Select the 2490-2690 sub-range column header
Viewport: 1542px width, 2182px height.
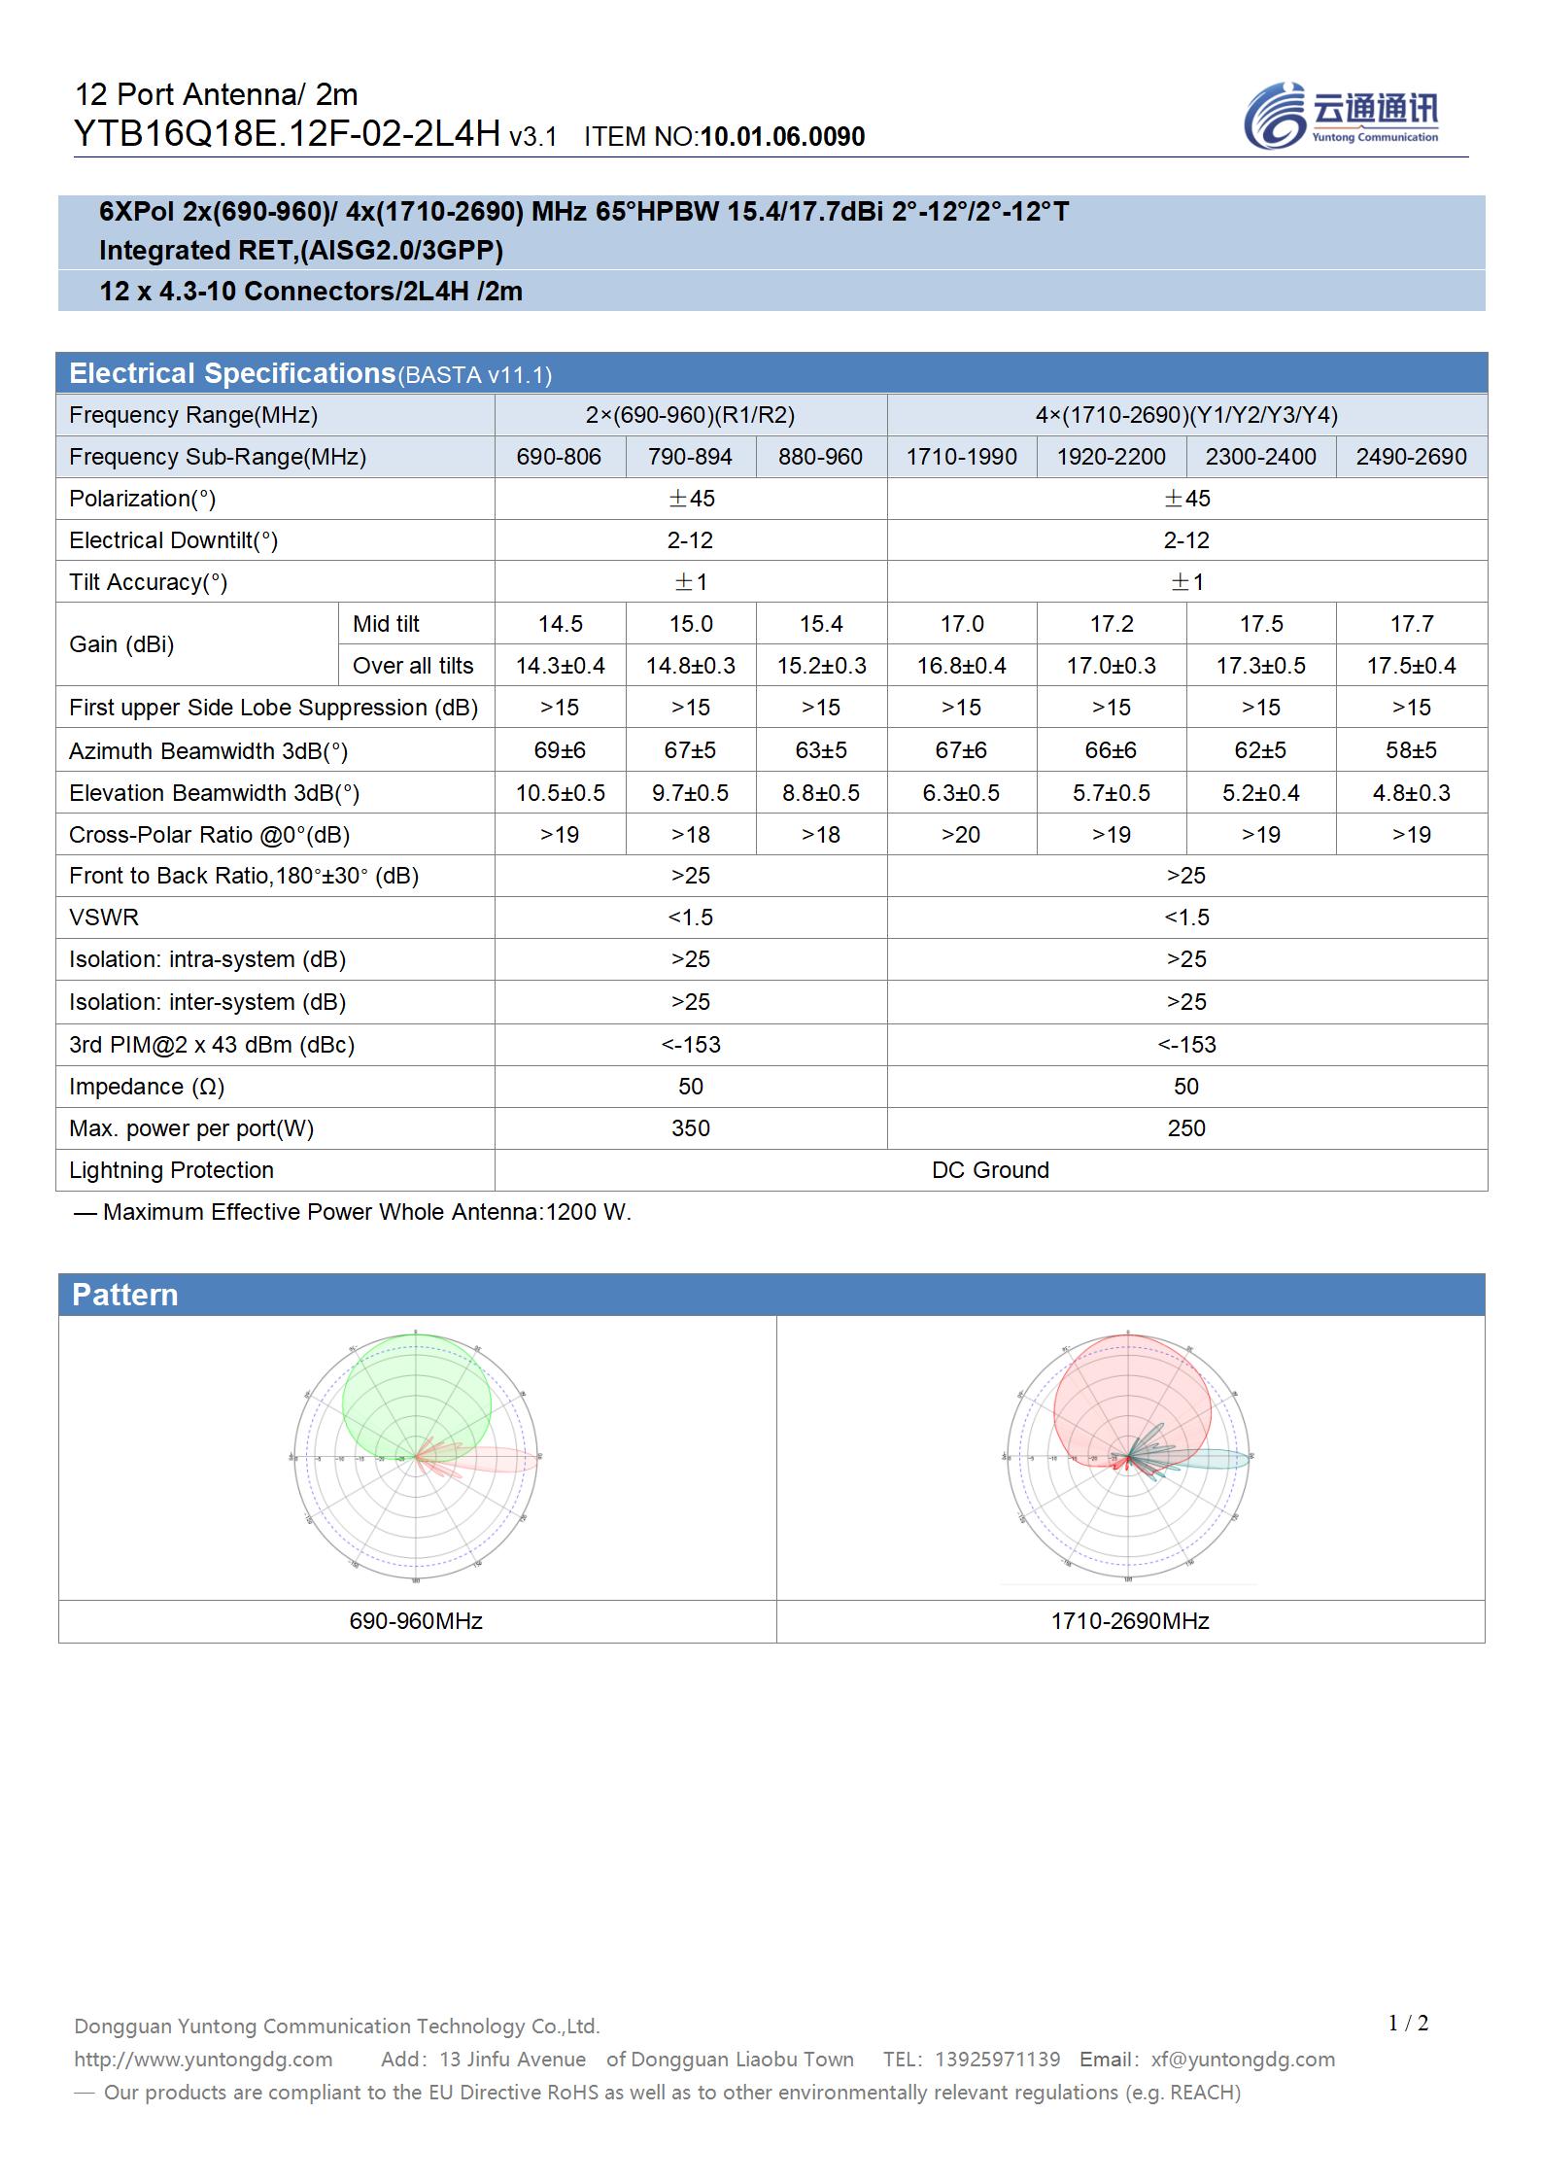point(1411,457)
